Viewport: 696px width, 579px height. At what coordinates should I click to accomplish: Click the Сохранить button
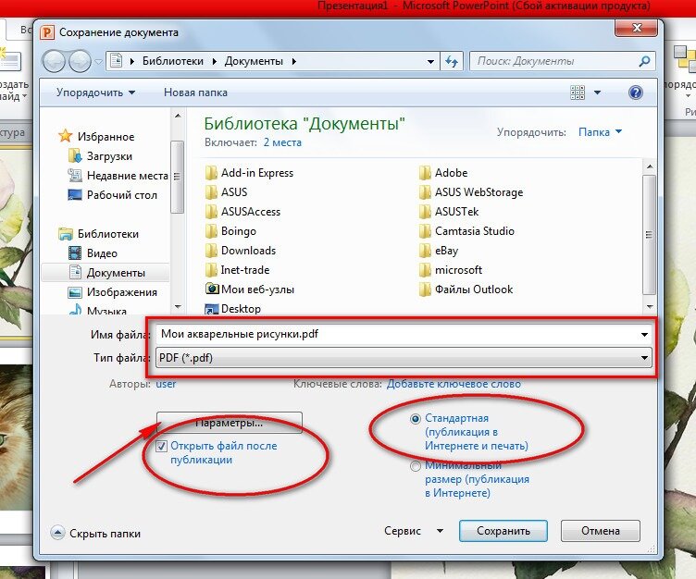point(503,531)
